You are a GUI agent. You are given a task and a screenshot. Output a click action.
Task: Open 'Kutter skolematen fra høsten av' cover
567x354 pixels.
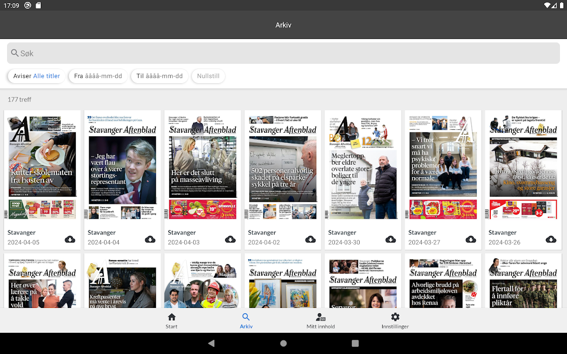[43, 168]
